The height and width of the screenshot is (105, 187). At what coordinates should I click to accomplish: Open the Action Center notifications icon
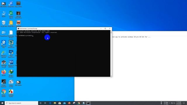[x=184, y=103]
